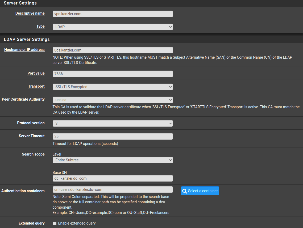The image size is (303, 228).
Task: Open the Transport dropdown
Action: coord(112,87)
